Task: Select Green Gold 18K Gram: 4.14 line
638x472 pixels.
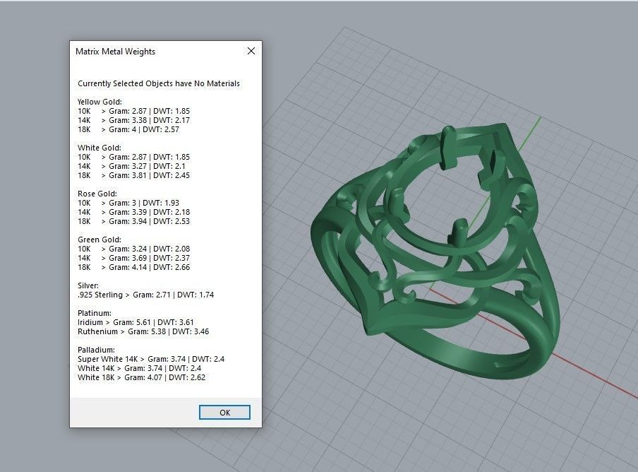Action: (133, 268)
